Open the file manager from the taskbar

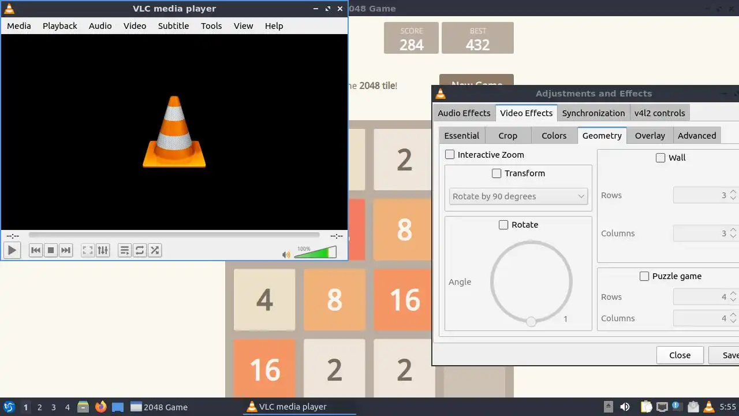83,407
